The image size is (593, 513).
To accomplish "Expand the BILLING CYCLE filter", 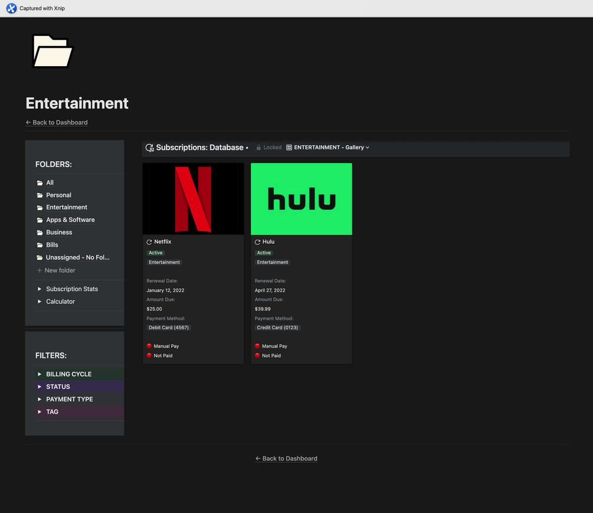I will point(40,374).
